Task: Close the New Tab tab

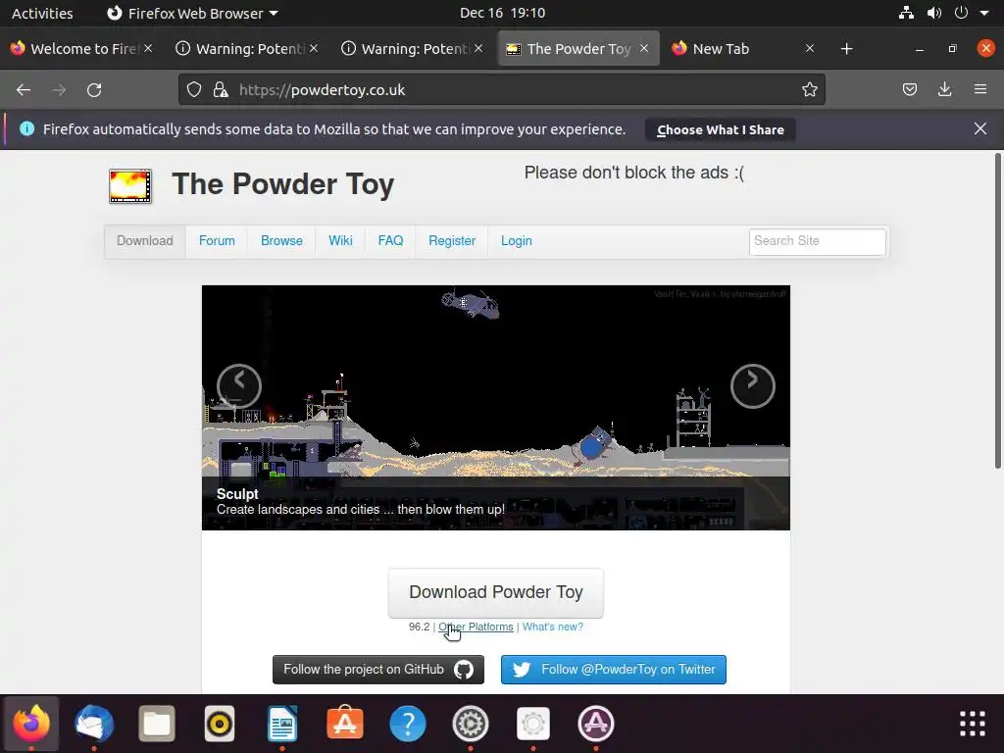Action: [x=809, y=48]
